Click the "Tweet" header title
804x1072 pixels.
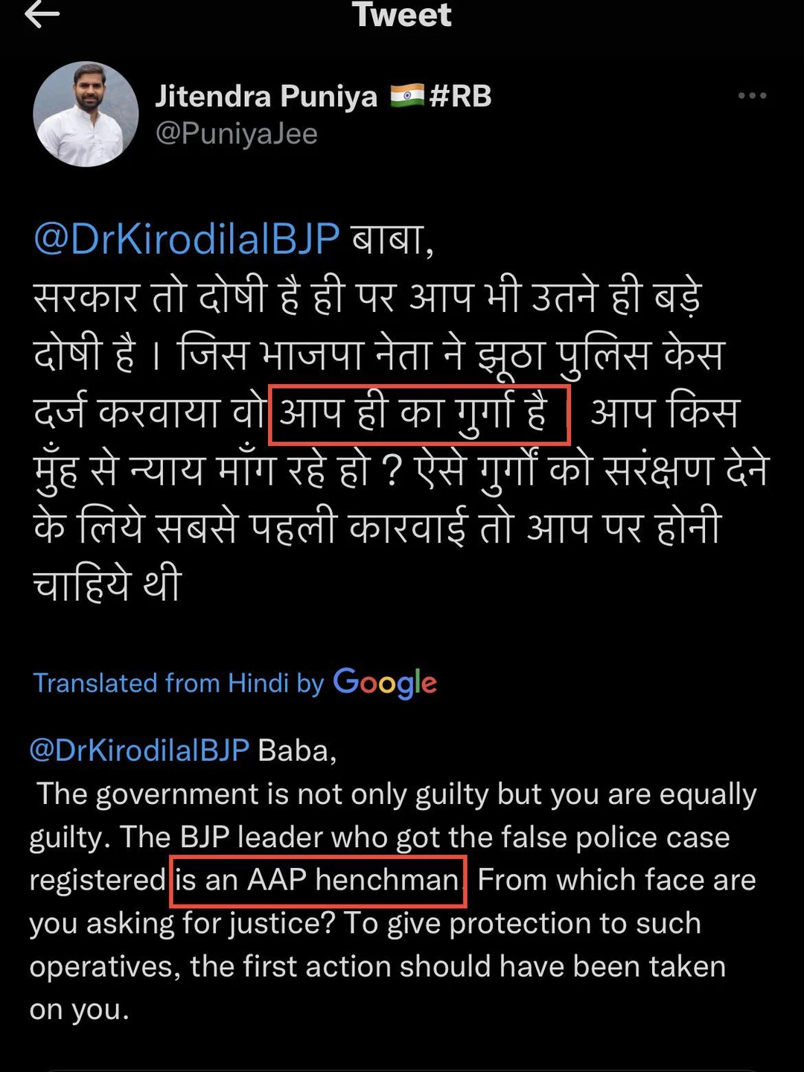(x=402, y=15)
